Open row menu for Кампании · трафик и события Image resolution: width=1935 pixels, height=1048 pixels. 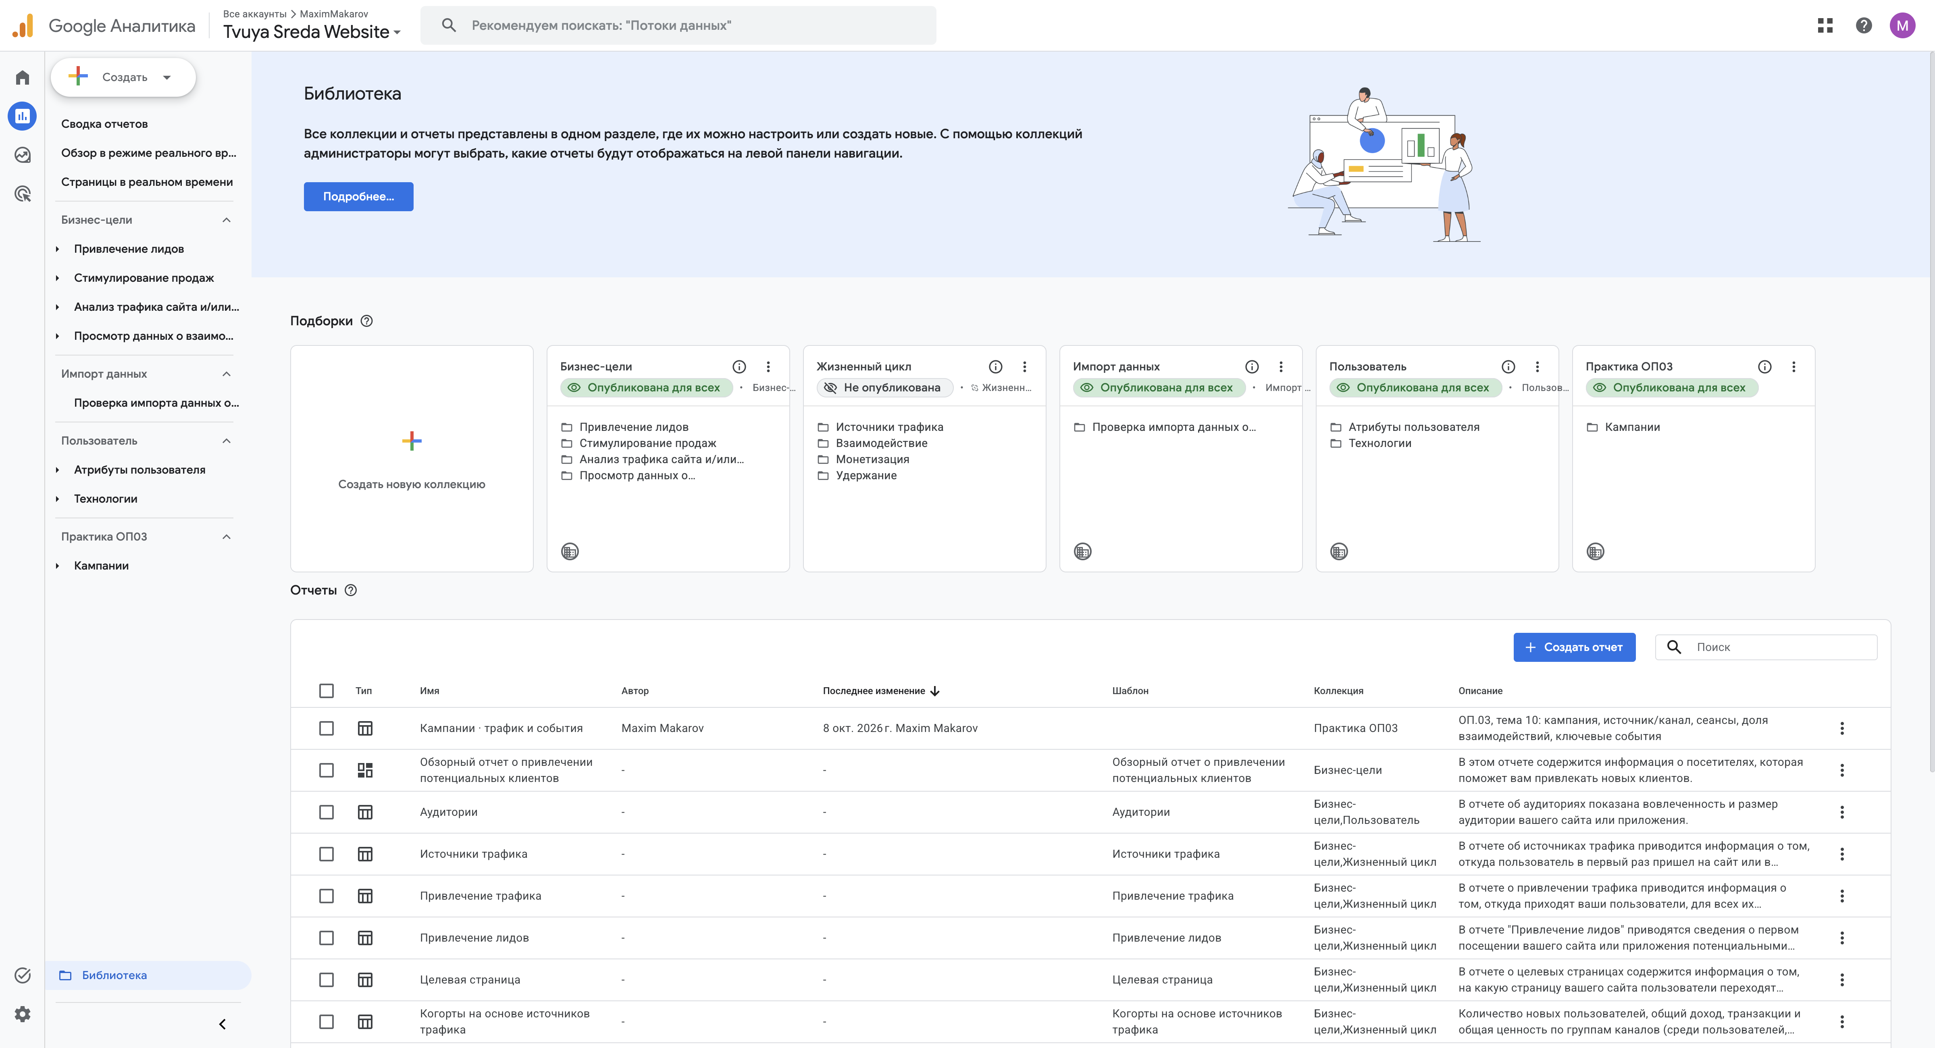1842,728
